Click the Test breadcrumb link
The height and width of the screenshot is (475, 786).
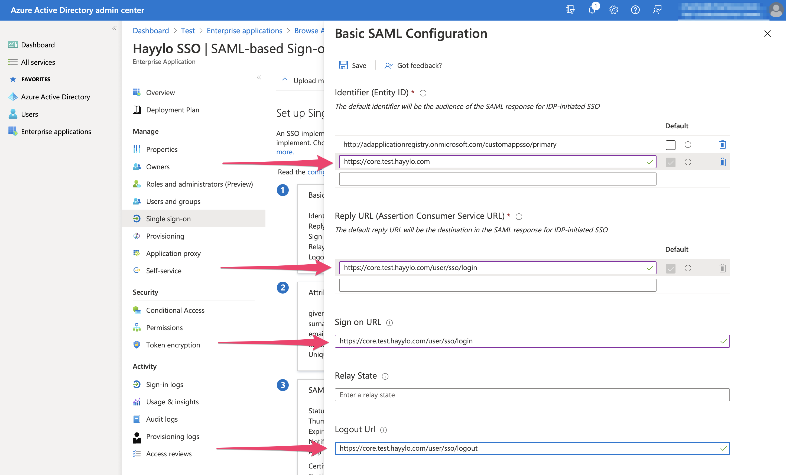click(188, 31)
